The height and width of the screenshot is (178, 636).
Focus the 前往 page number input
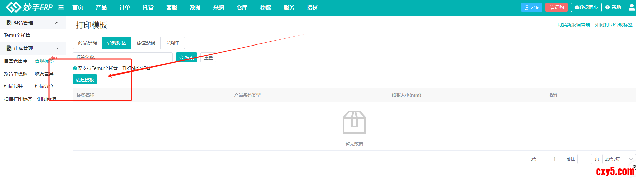pyautogui.click(x=585, y=159)
